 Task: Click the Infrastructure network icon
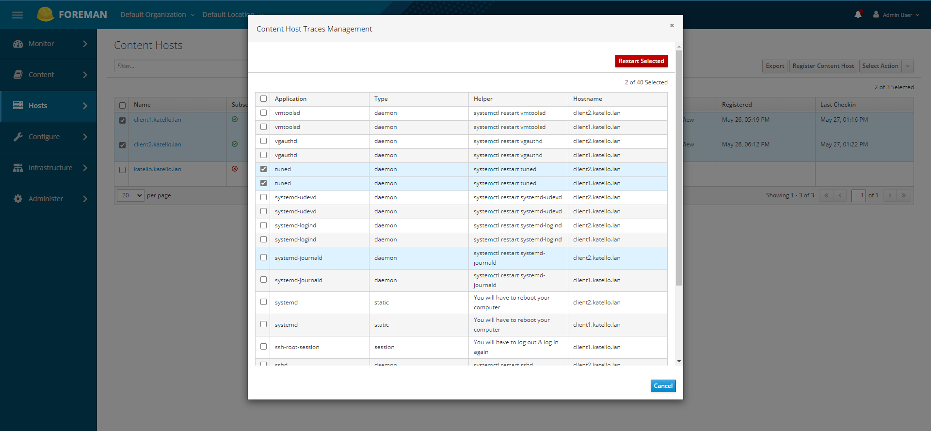(18, 168)
